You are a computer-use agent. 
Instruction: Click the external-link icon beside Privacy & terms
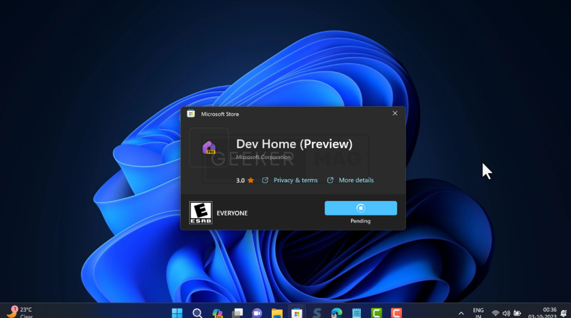click(x=265, y=180)
